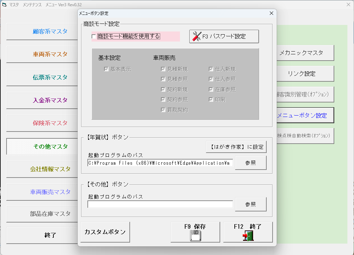The image size is (354, 255).
Task: Click メニューボタン設定 in background window
Action: pyautogui.click(x=305, y=115)
